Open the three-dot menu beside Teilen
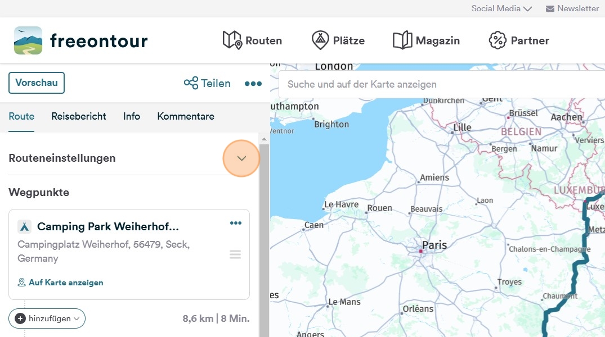The height and width of the screenshot is (337, 605). tap(253, 84)
